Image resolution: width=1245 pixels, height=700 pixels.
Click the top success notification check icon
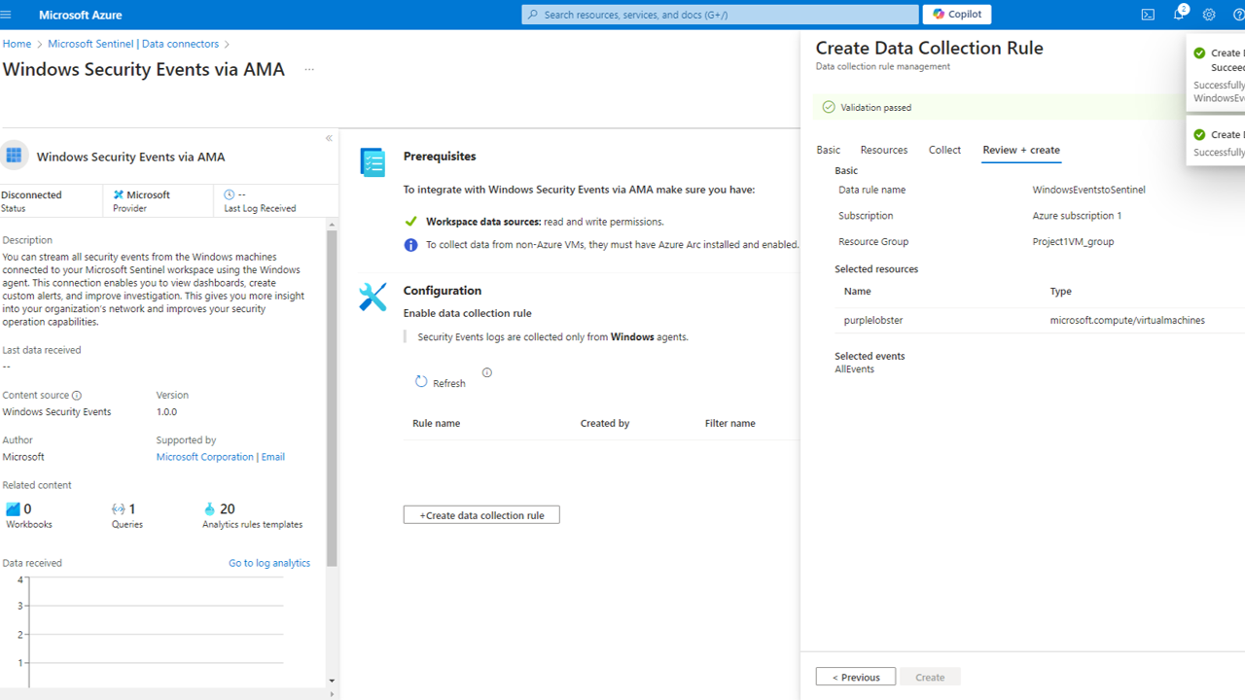1199,53
